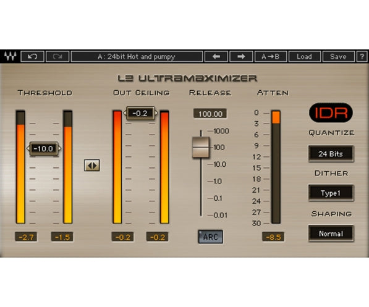Click the Out Ceiling handle showing -0.2
The width and height of the screenshot is (369, 307).
click(x=140, y=113)
